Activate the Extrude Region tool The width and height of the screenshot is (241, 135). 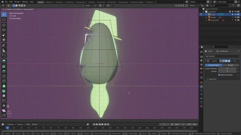coord(4,61)
